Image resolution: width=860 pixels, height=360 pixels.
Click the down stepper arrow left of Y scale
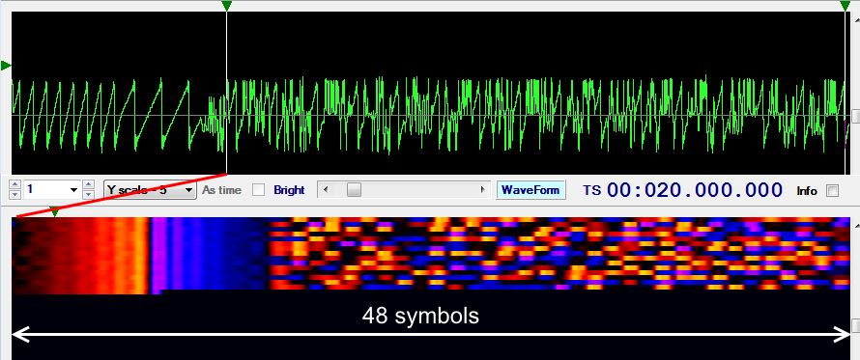(x=88, y=195)
